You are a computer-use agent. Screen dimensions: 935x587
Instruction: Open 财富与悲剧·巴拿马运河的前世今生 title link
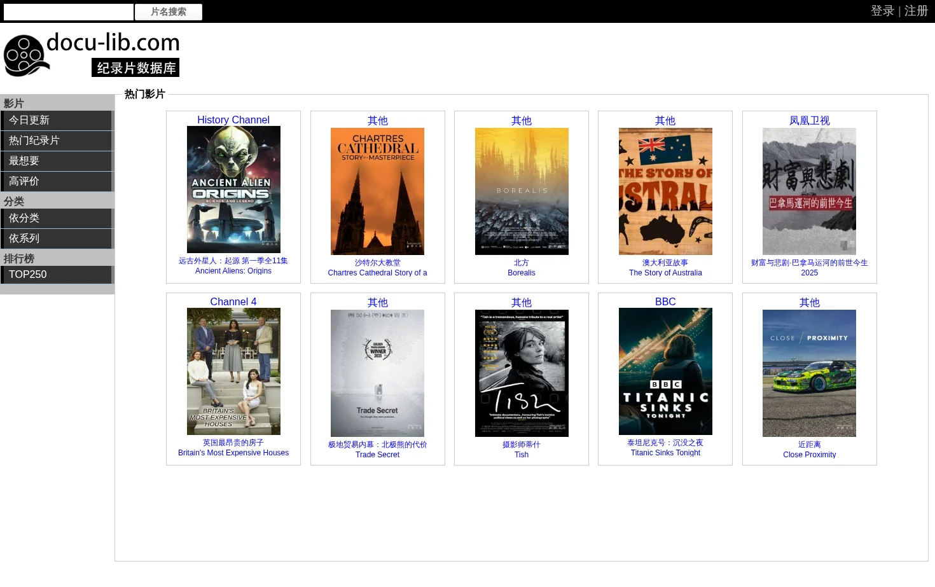point(809,268)
